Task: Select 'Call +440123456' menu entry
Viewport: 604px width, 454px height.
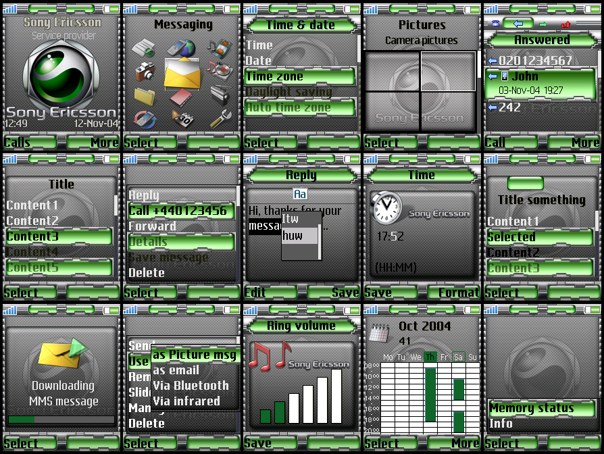Action: pyautogui.click(x=181, y=211)
